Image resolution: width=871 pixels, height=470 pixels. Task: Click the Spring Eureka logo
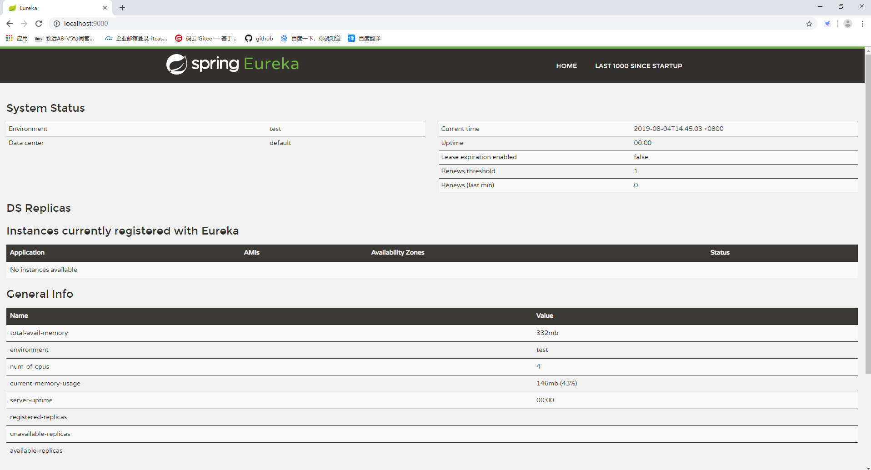[232, 64]
